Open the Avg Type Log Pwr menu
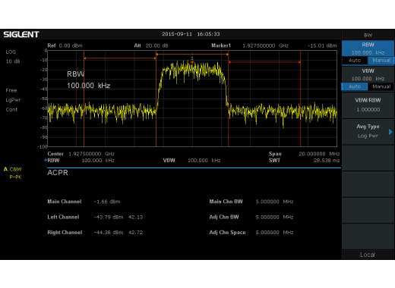The height and width of the screenshot is (288, 395). point(368,131)
